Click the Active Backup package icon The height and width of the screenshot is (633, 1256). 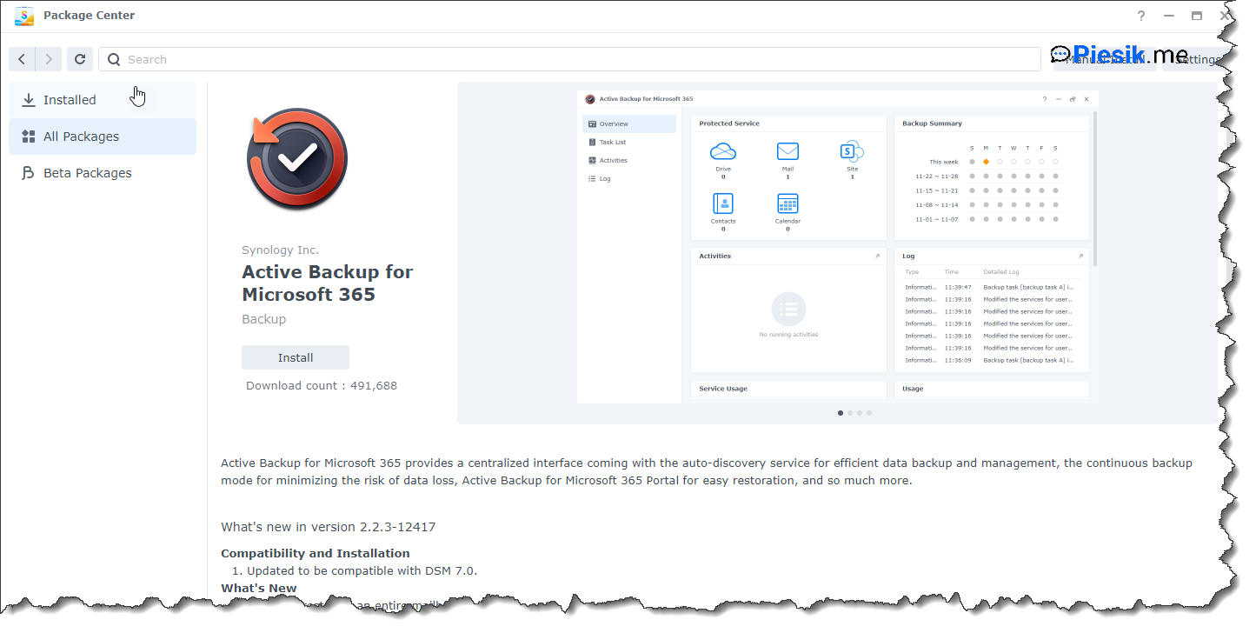296,160
